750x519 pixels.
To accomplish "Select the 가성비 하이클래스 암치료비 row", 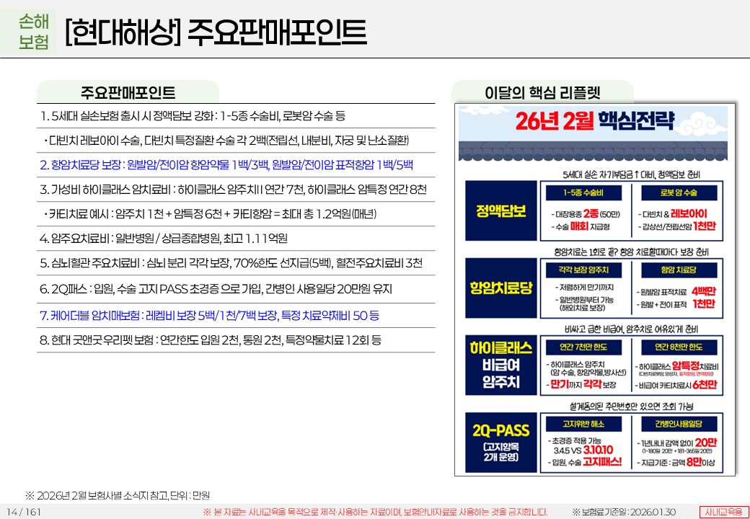I will tap(233, 190).
